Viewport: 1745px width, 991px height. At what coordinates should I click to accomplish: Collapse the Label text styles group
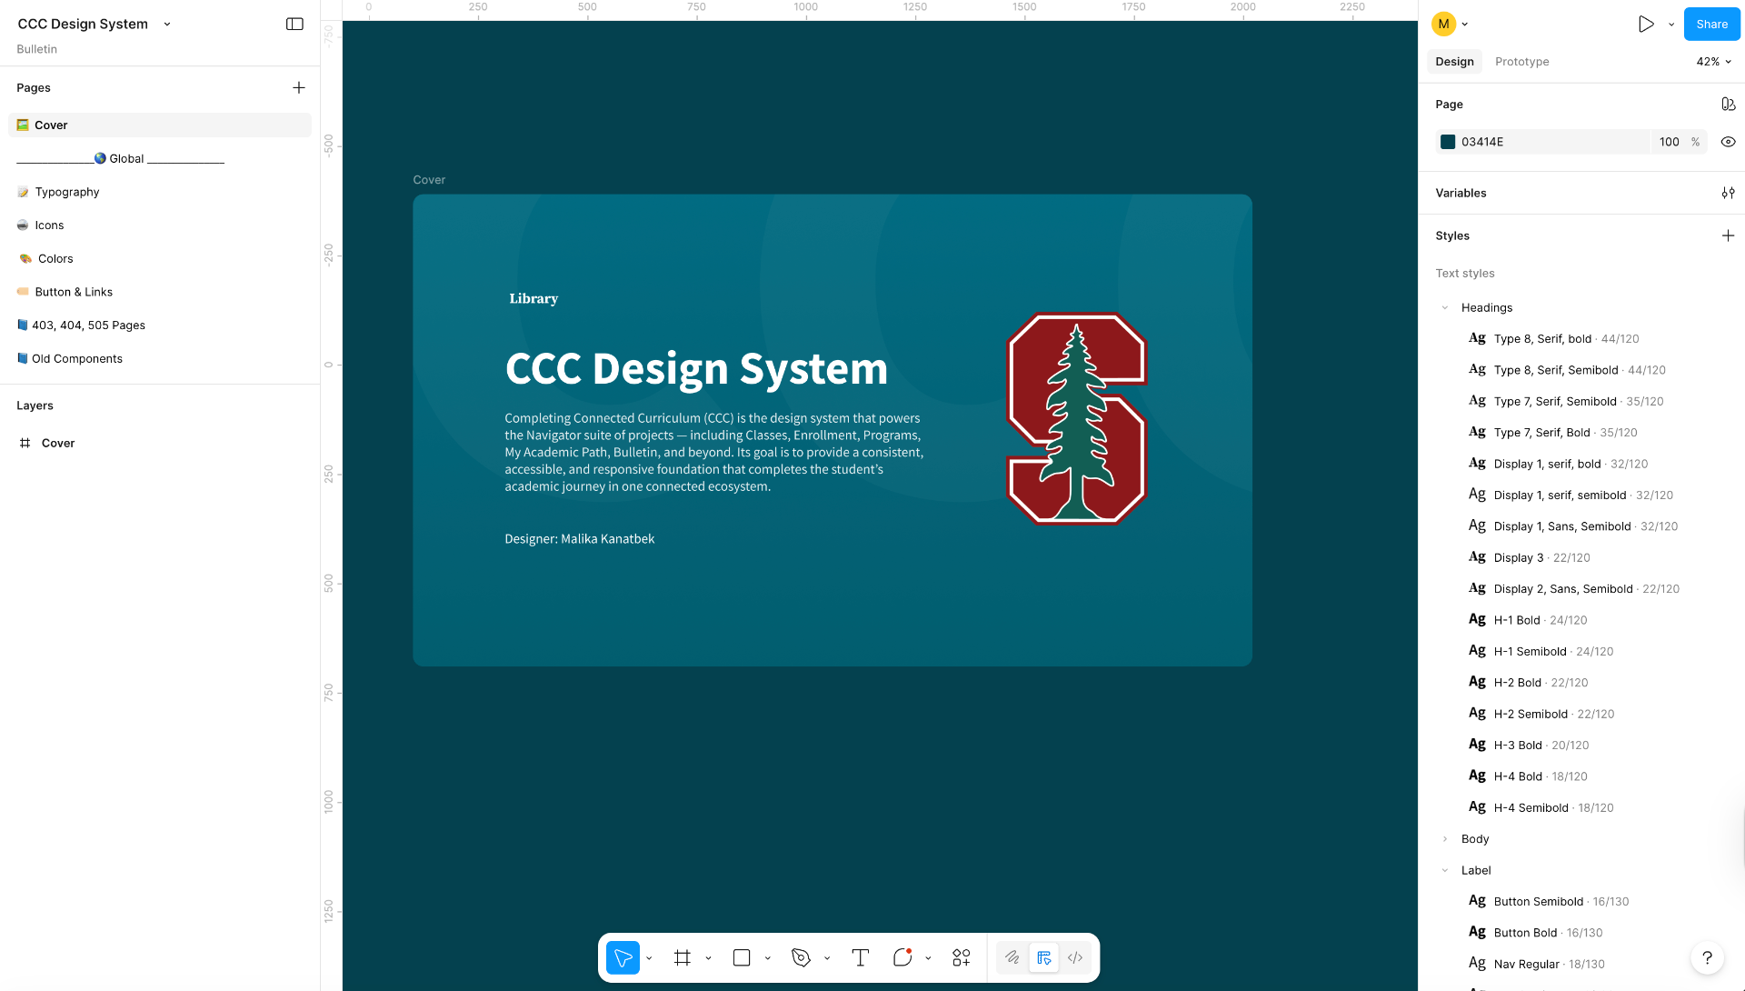tap(1445, 870)
